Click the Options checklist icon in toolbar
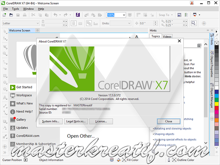 coord(186,15)
